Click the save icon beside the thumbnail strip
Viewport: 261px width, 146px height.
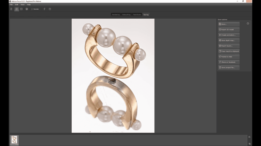tap(249, 137)
